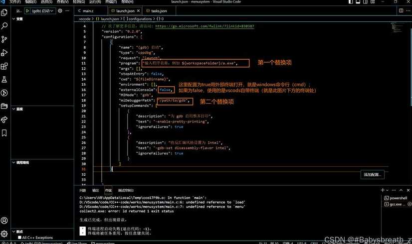
Task: Maximize the terminal panel with caret icon
Action: [x=401, y=190]
